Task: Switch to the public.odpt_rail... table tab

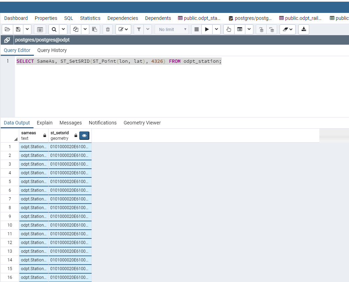Action: click(x=300, y=18)
